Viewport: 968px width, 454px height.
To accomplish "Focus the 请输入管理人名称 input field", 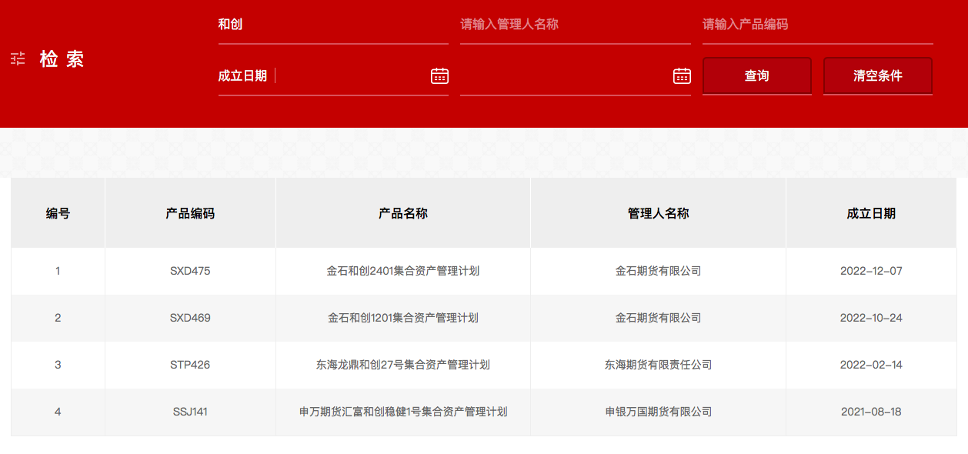I will pyautogui.click(x=576, y=25).
